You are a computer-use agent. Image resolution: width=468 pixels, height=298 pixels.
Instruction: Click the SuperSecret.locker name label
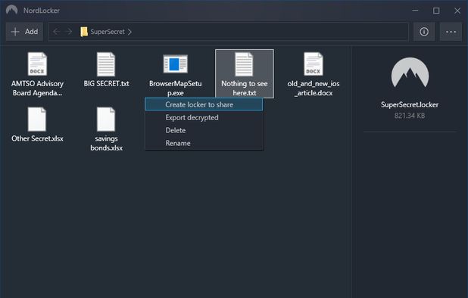pyautogui.click(x=410, y=104)
